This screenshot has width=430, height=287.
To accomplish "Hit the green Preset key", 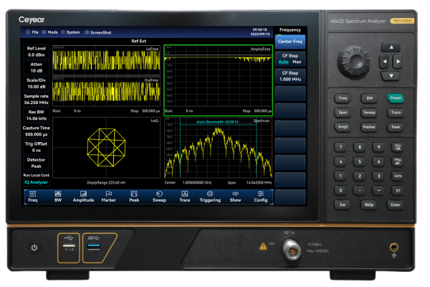I will pos(396,98).
